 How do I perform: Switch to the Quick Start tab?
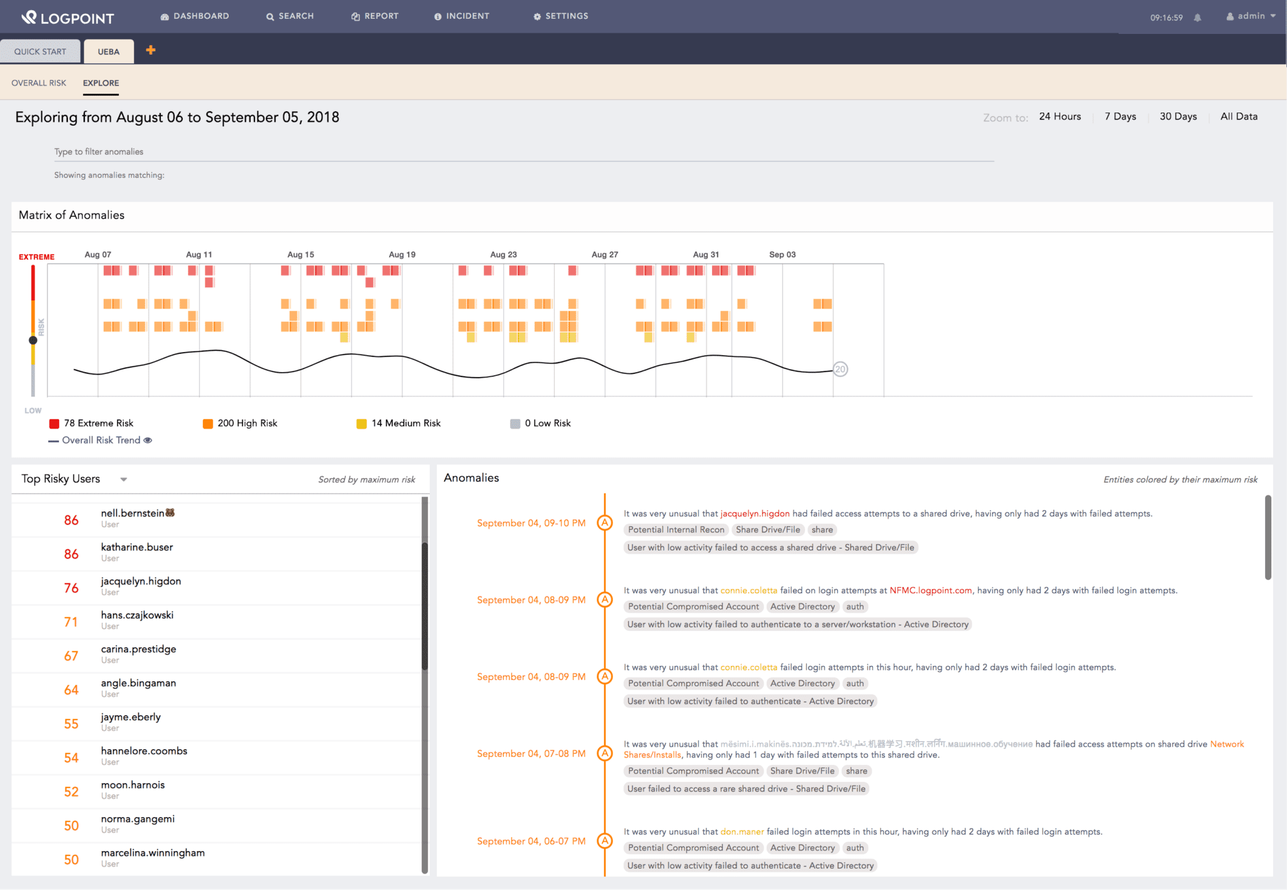tap(40, 52)
